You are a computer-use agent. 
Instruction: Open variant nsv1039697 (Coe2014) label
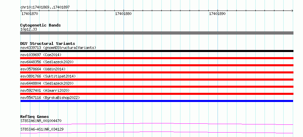41,55
